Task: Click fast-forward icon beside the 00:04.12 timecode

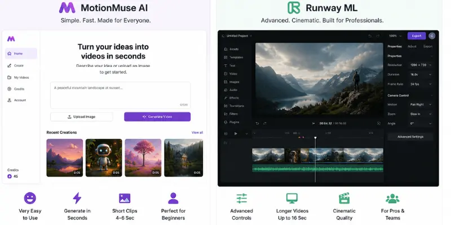Action: (x=313, y=123)
